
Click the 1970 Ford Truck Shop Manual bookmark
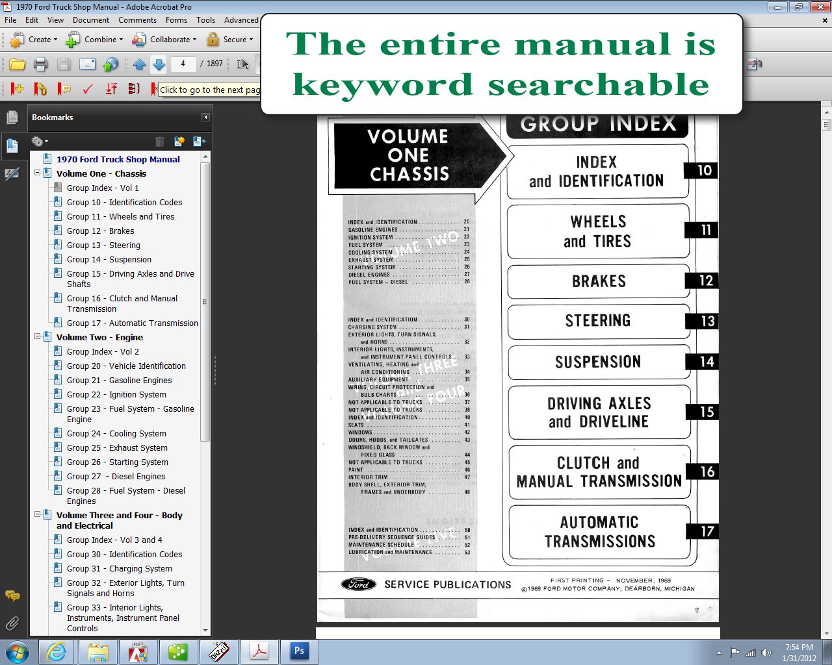[x=118, y=159]
